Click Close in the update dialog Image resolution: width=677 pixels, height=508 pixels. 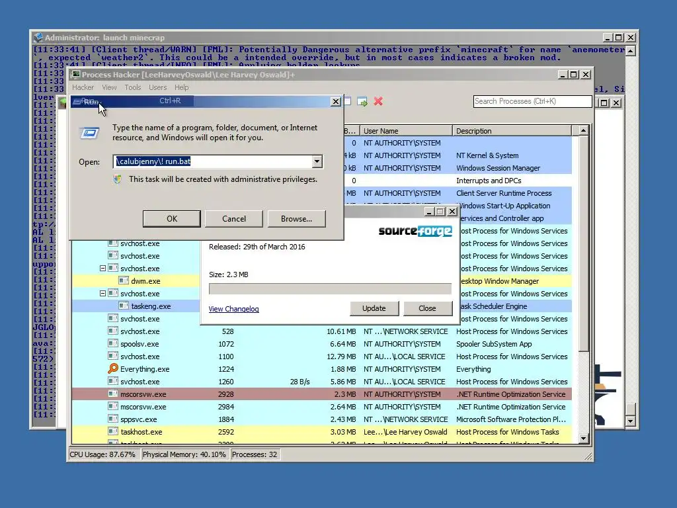point(427,308)
